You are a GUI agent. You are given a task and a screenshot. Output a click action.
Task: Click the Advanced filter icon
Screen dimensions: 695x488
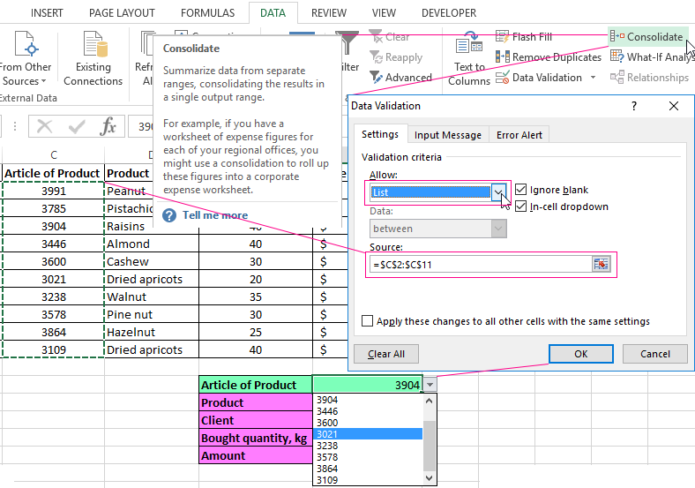[x=376, y=78]
